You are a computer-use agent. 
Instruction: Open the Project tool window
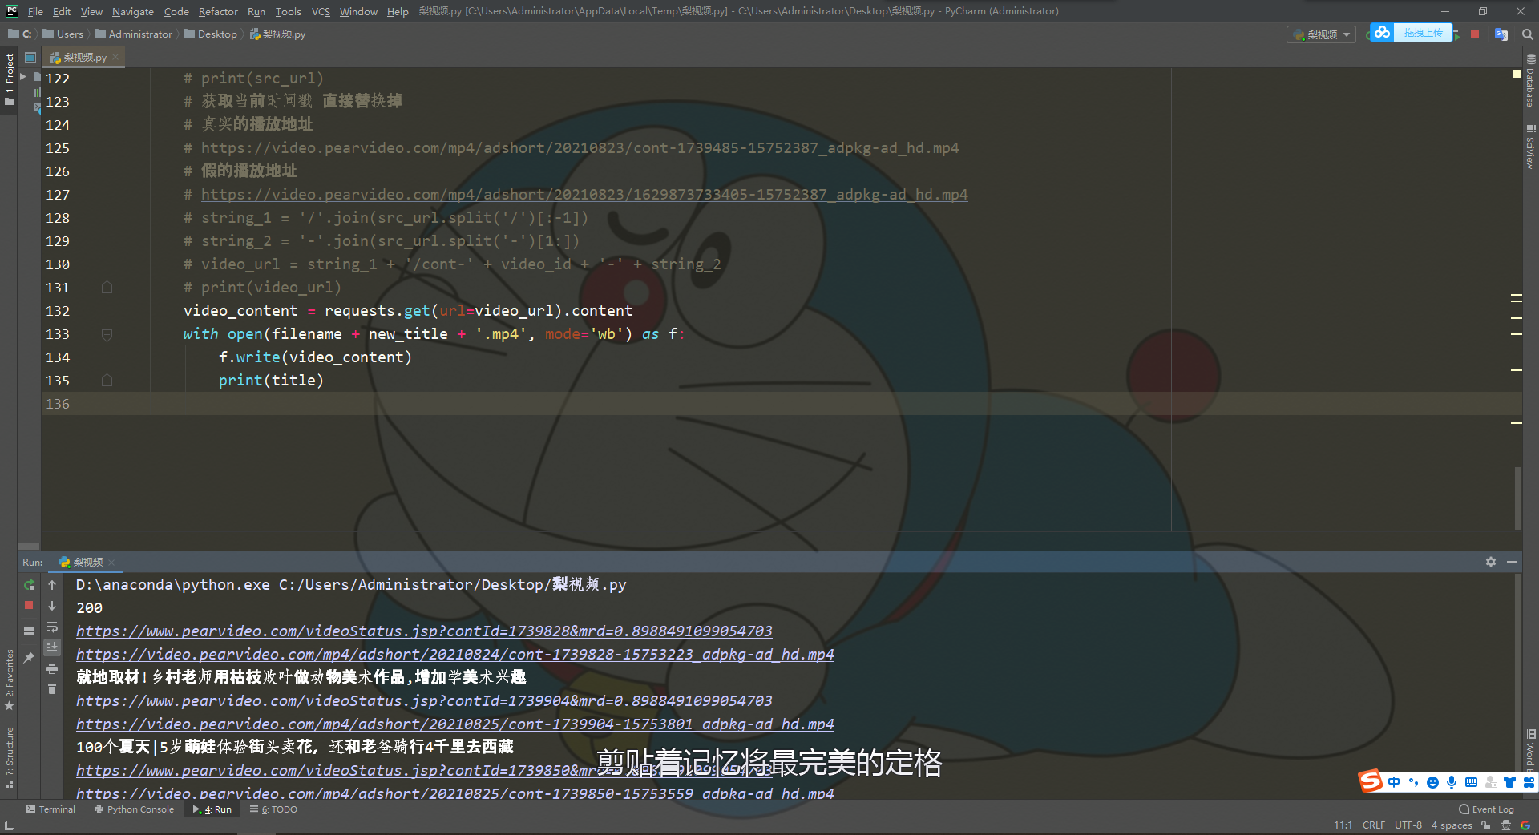(9, 79)
